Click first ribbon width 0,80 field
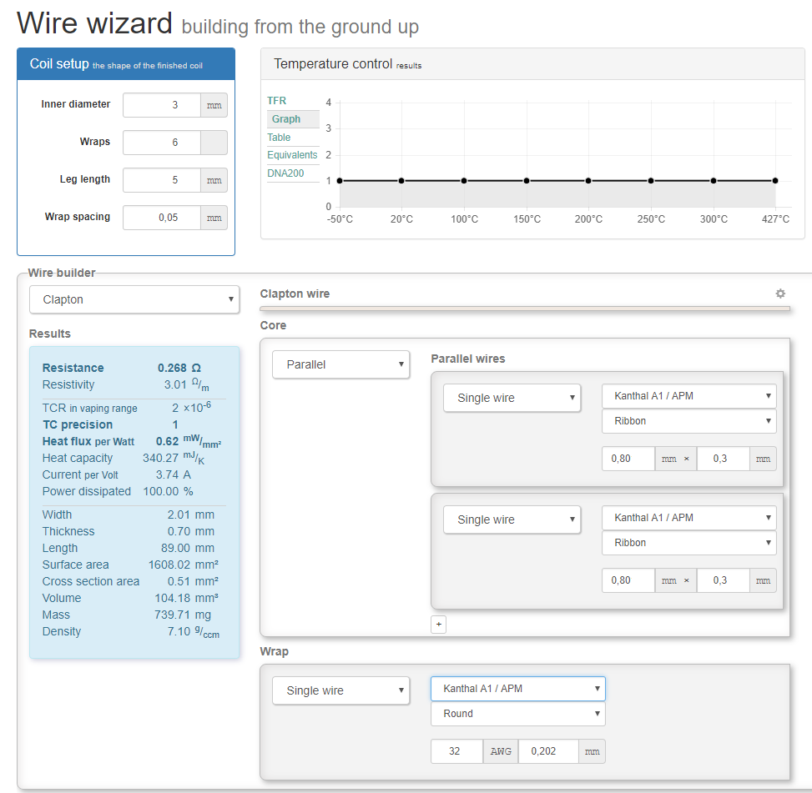This screenshot has width=812, height=793. [628, 459]
